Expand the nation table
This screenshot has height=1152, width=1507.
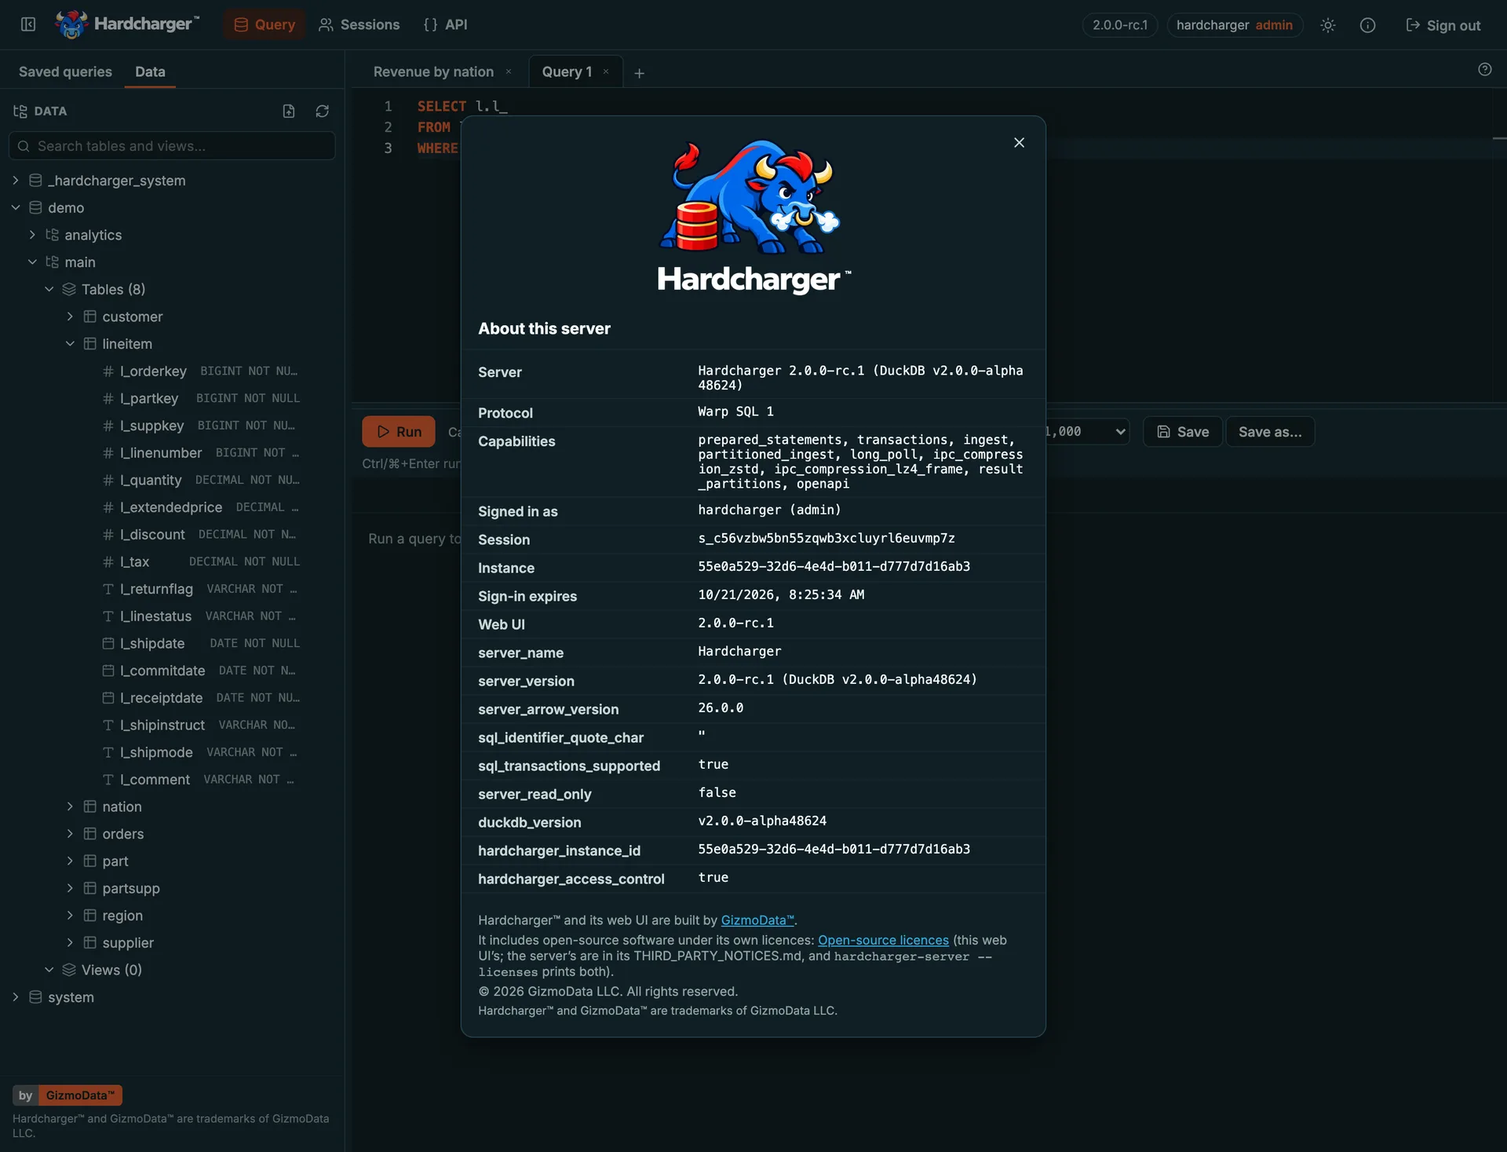pyautogui.click(x=70, y=806)
